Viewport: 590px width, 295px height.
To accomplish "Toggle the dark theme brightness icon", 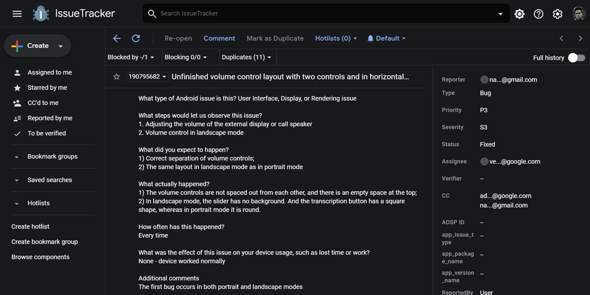I will tap(519, 14).
